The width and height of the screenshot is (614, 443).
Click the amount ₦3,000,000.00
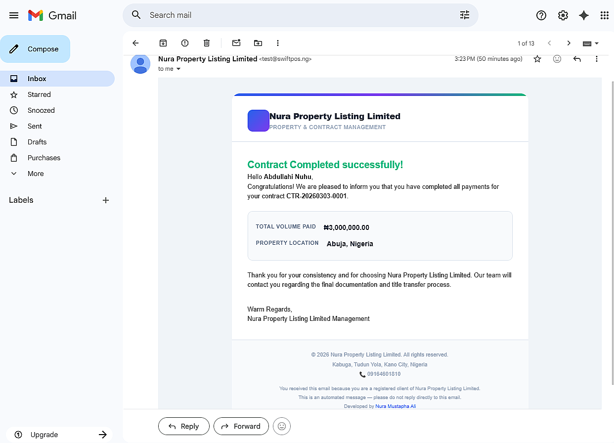pyautogui.click(x=346, y=228)
